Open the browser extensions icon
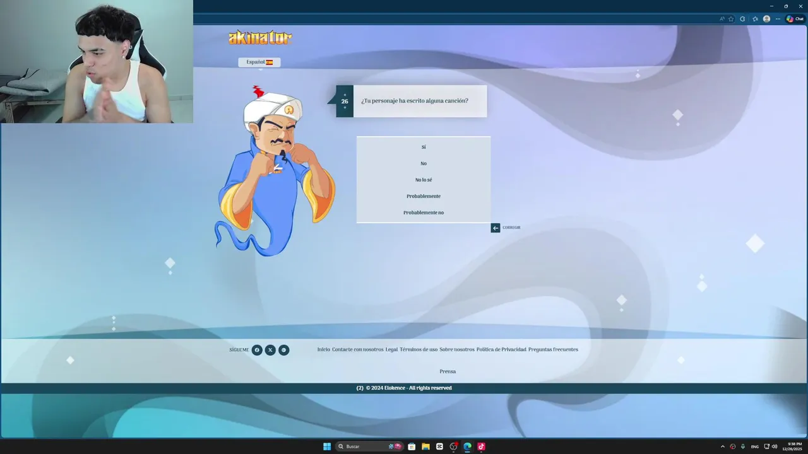The width and height of the screenshot is (808, 454). pyautogui.click(x=742, y=19)
